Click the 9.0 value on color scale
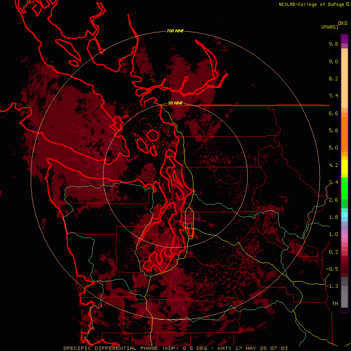 click(333, 61)
